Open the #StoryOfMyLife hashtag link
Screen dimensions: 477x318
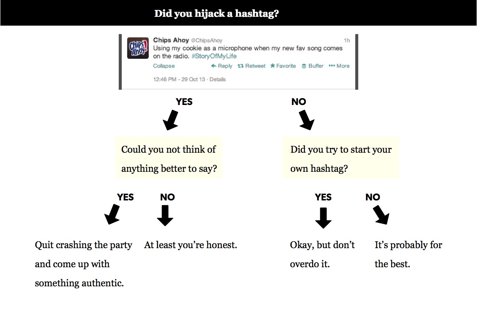coord(214,56)
